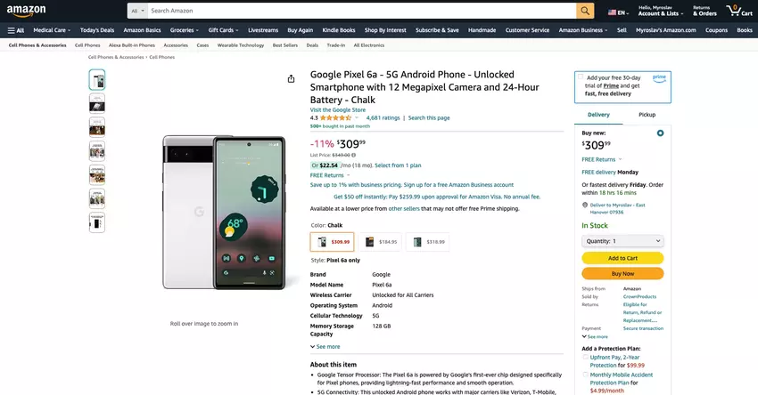Select the first product thumbnail image
The width and height of the screenshot is (758, 395).
point(96,79)
